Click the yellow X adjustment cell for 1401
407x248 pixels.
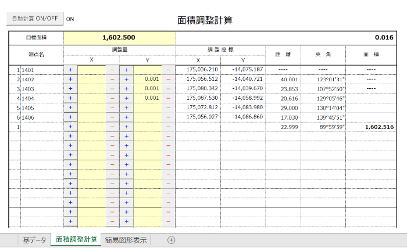[x=91, y=70]
